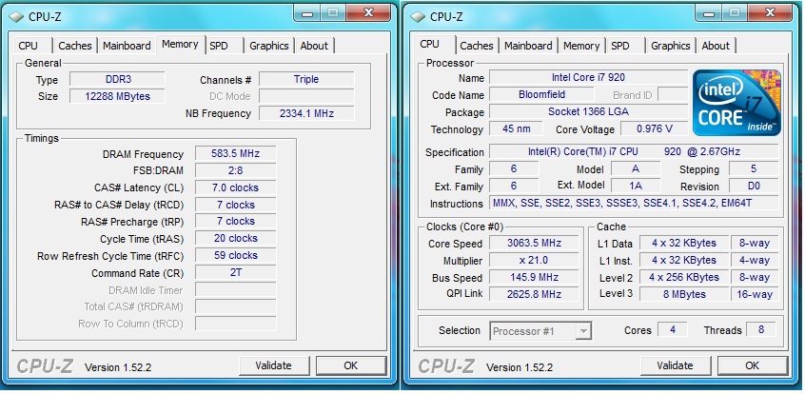This screenshot has height=394, width=805.
Task: Click the Instructions list field
Action: 634,203
